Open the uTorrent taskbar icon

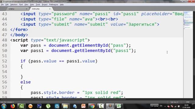tap(48, 106)
